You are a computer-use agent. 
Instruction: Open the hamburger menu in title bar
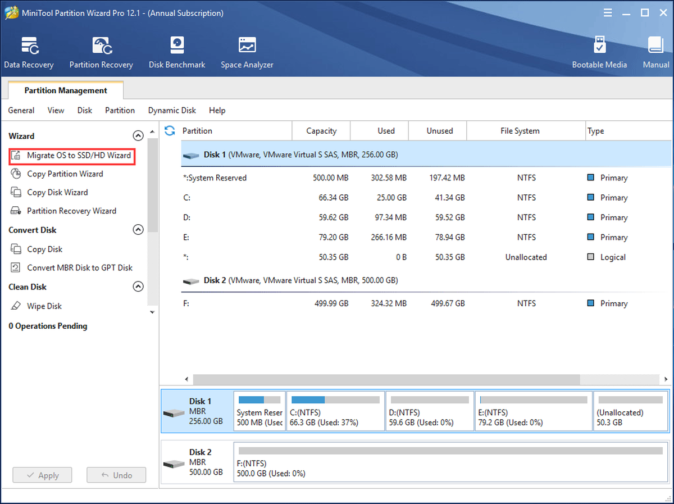pyautogui.click(x=608, y=12)
